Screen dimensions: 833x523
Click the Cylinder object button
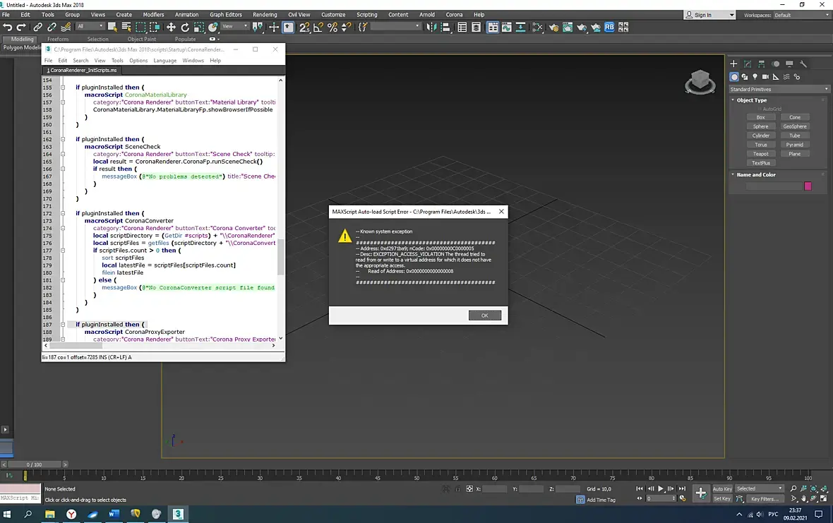pyautogui.click(x=761, y=136)
